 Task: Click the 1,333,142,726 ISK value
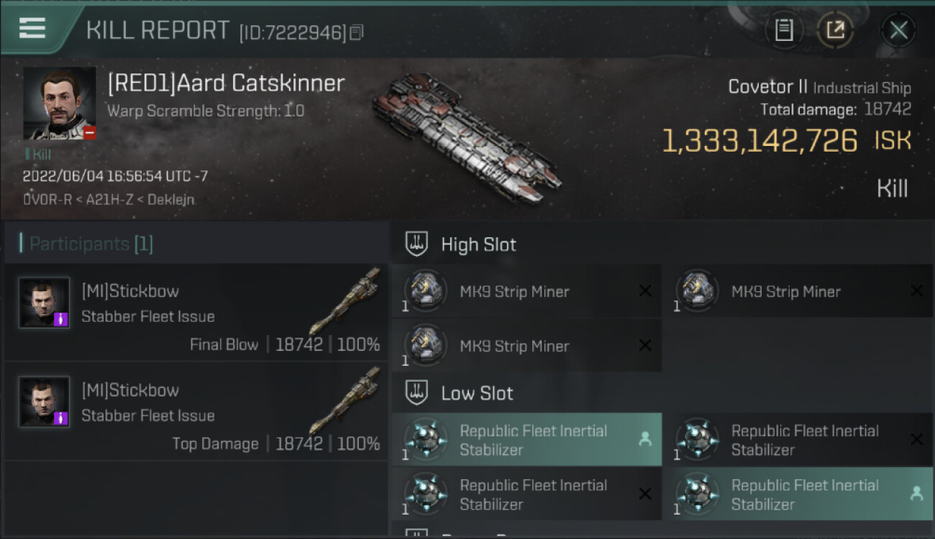[x=760, y=141]
